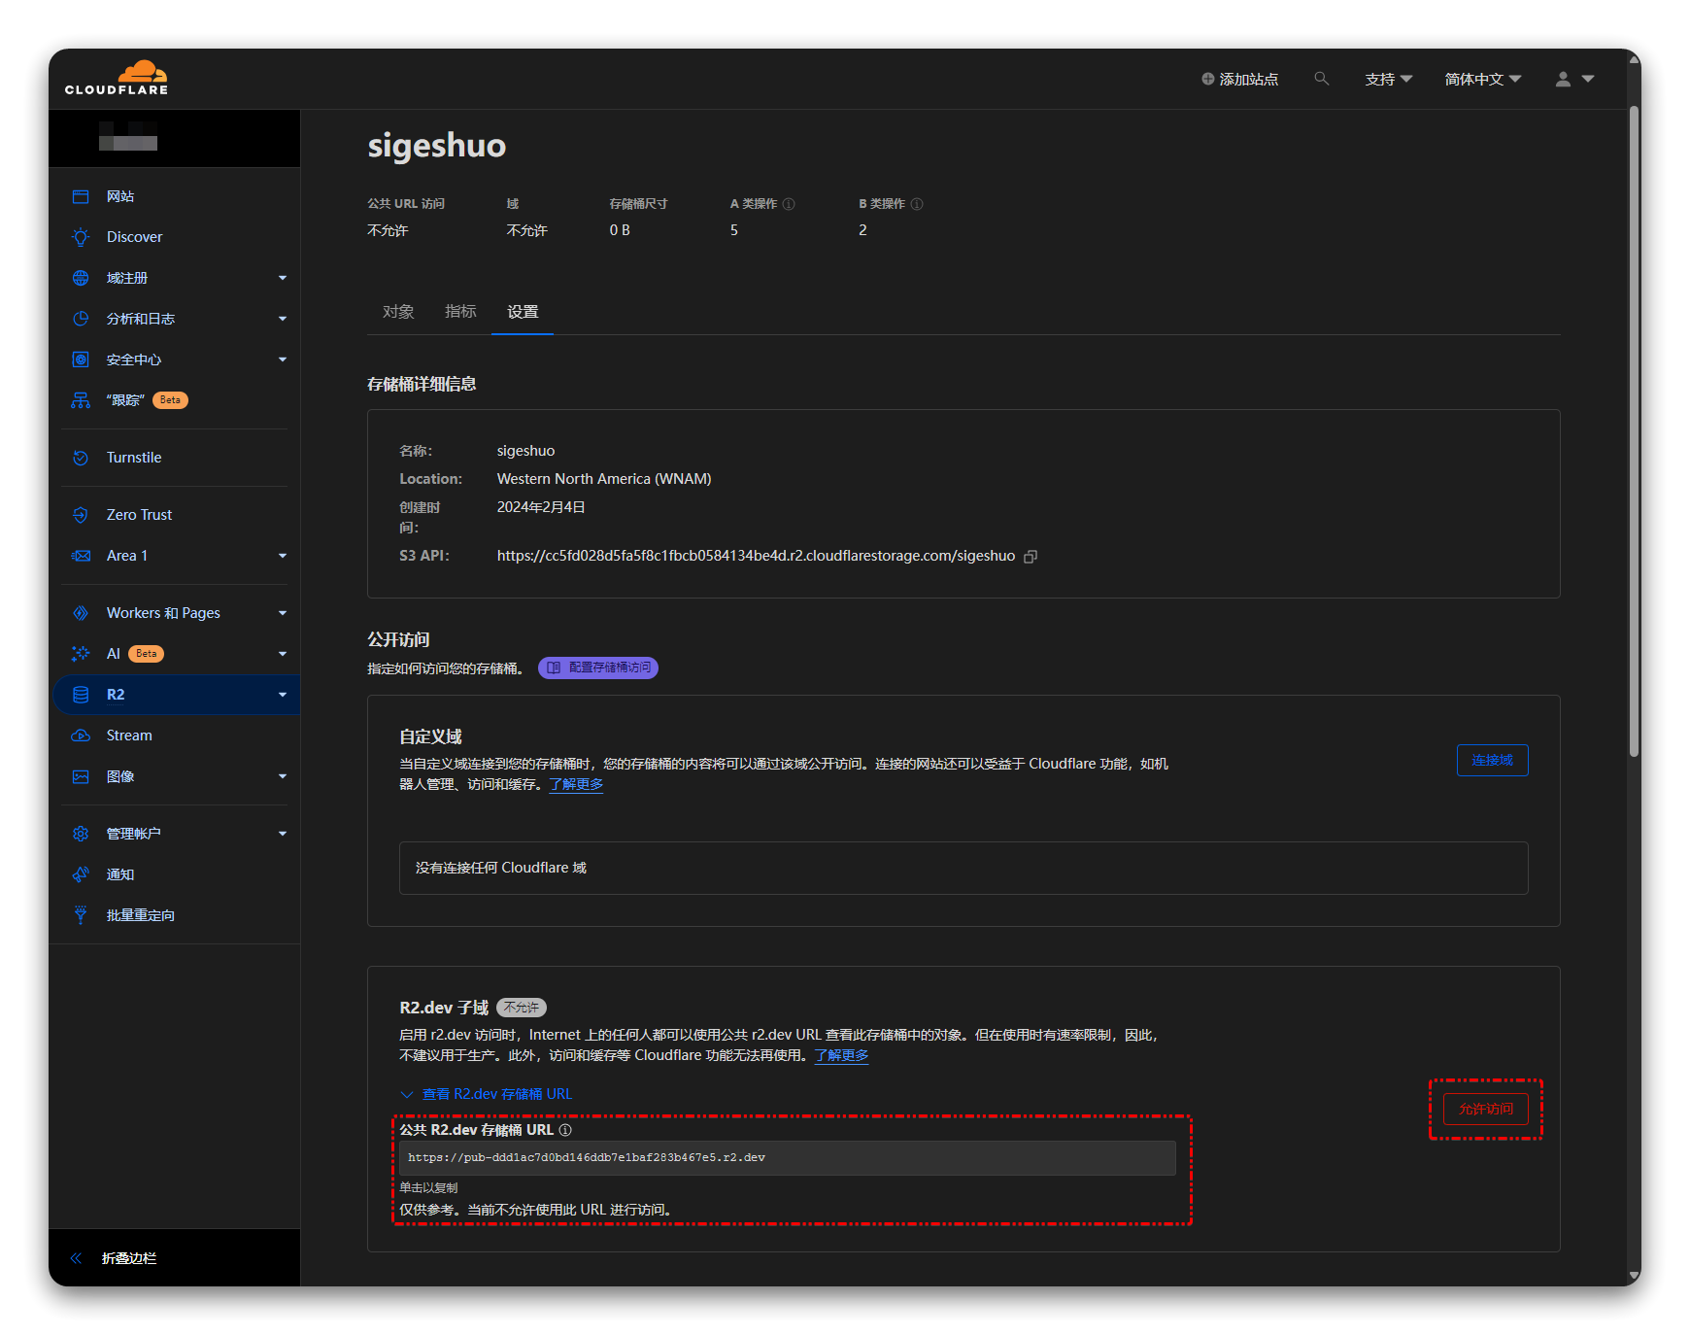
Task: Click "Western North America (WNAM)" value
Action: point(604,479)
